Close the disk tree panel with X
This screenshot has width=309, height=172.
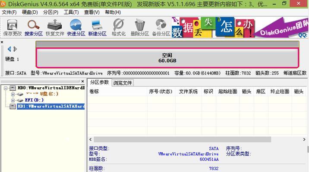click(x=83, y=81)
